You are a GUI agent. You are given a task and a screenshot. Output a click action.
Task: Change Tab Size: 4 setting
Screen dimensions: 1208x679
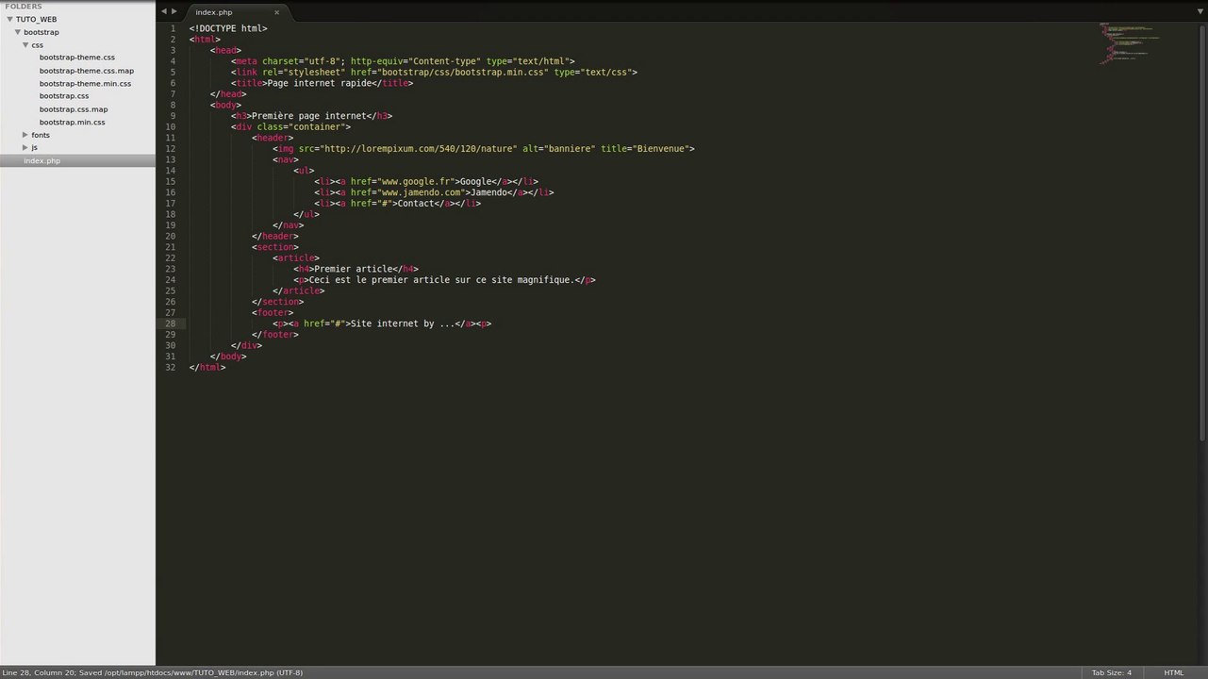(x=1111, y=672)
